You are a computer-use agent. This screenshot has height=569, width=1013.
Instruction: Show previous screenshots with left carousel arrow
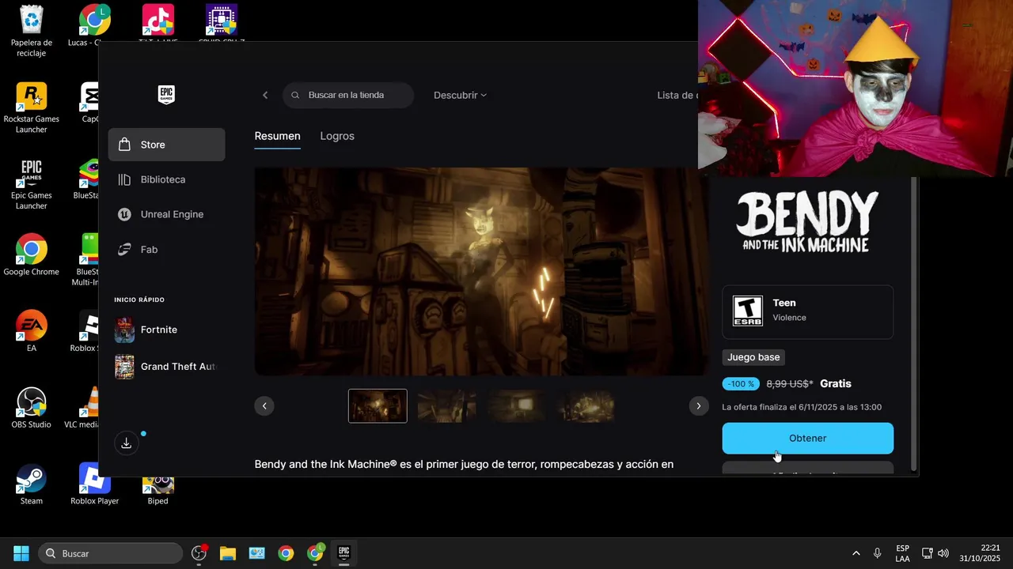(264, 405)
